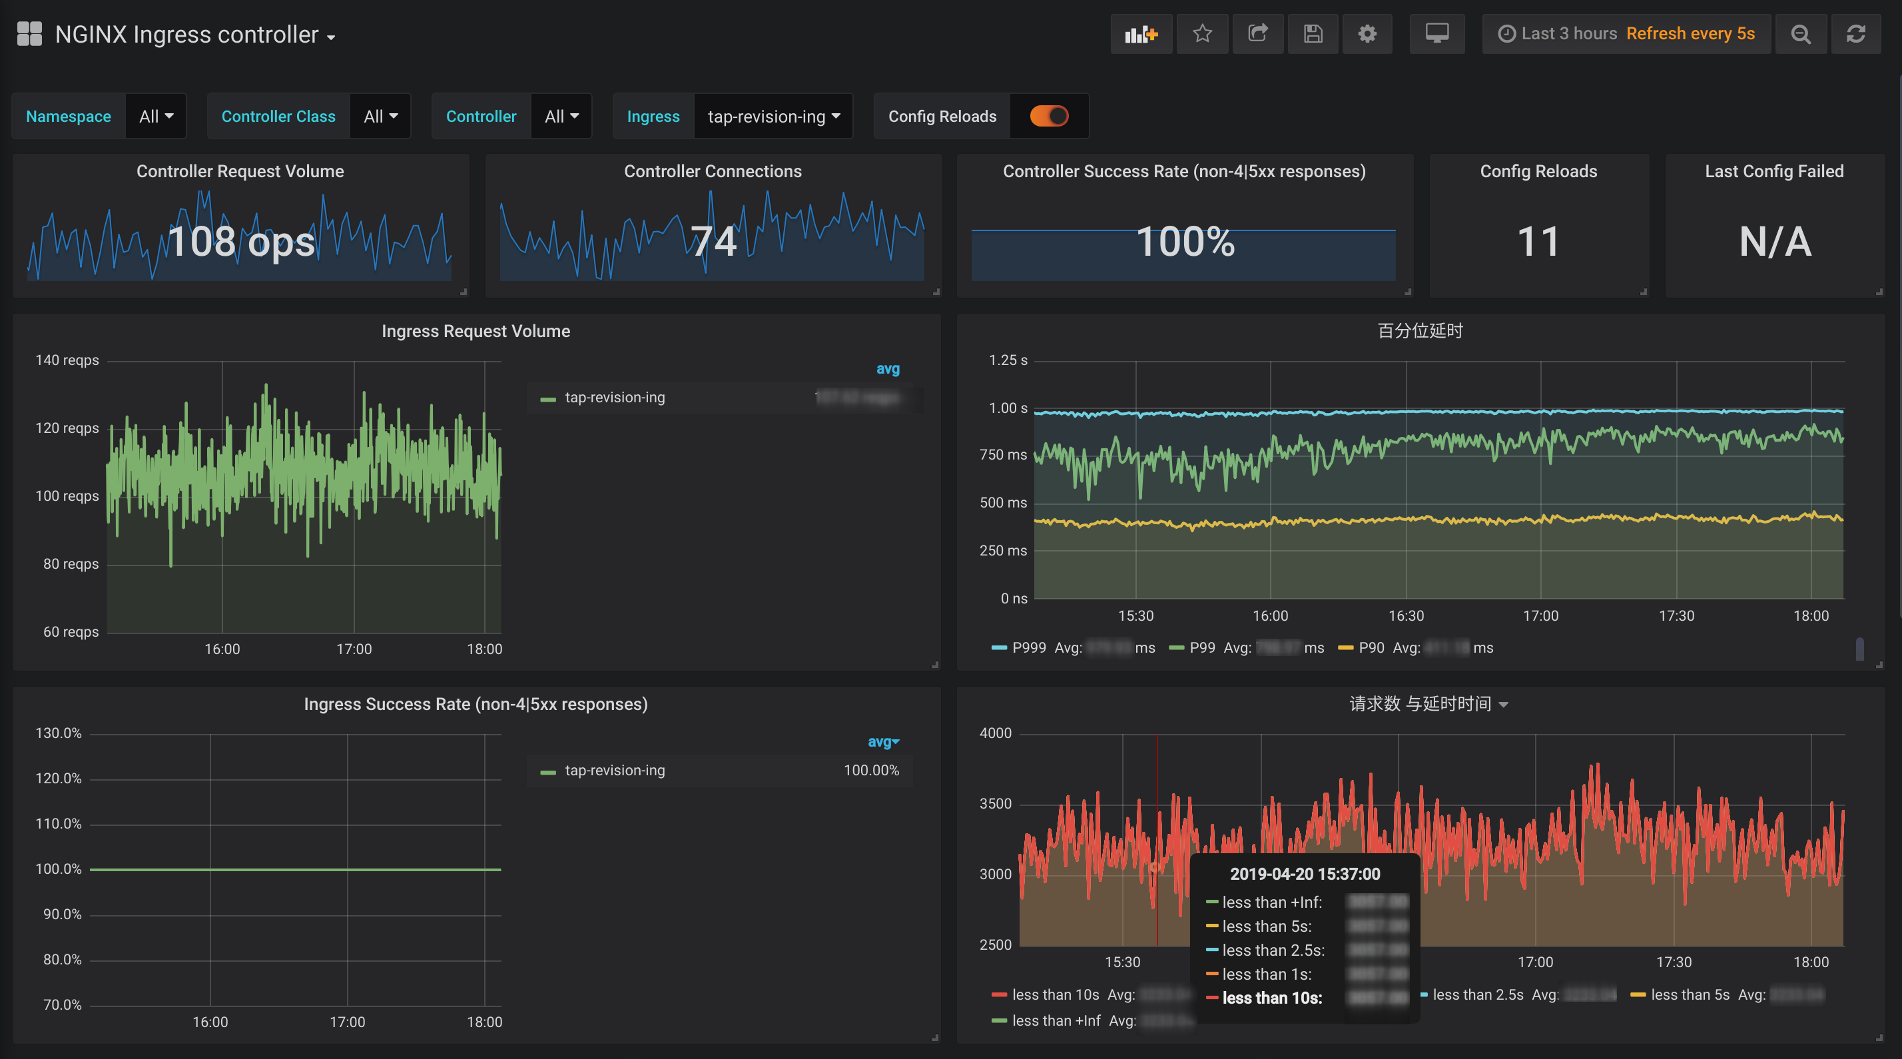Click the 100% success rate stat
1902x1059 pixels.
tap(1185, 242)
